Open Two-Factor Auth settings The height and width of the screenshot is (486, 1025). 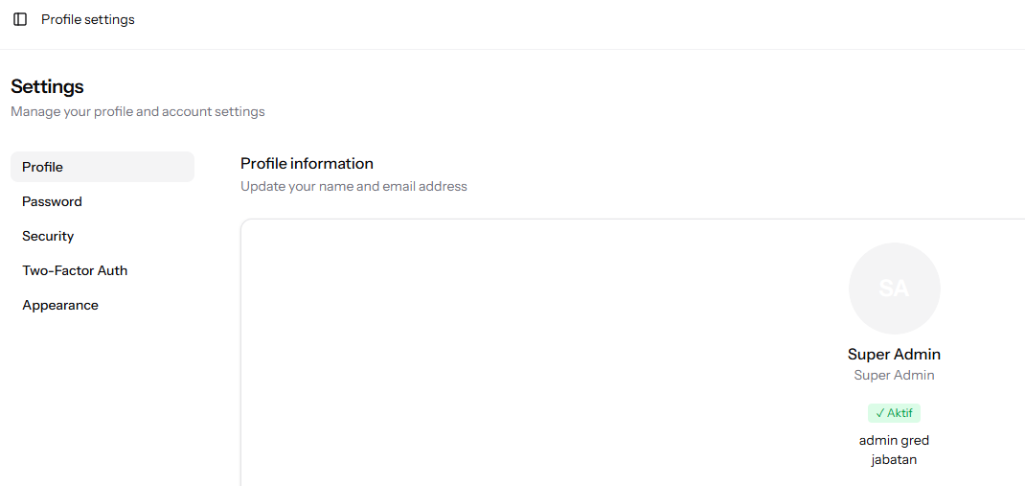tap(75, 270)
